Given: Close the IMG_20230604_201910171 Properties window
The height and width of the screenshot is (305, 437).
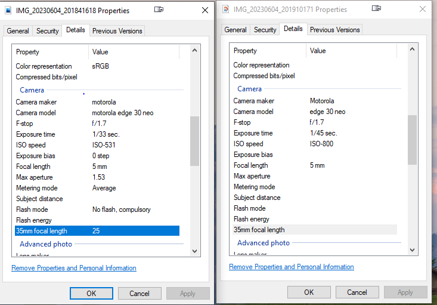Looking at the screenshot, I should [x=422, y=9].
